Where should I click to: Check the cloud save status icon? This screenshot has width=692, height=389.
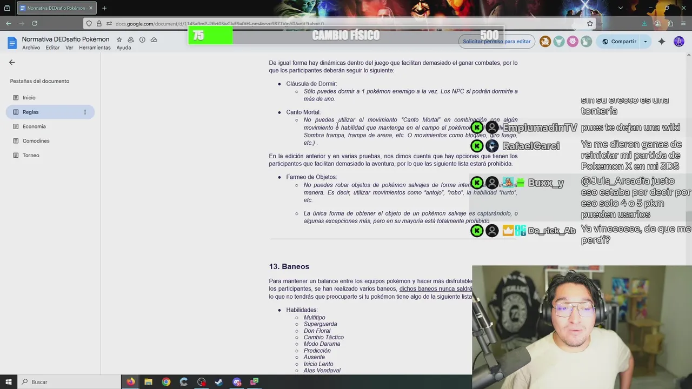pos(154,39)
